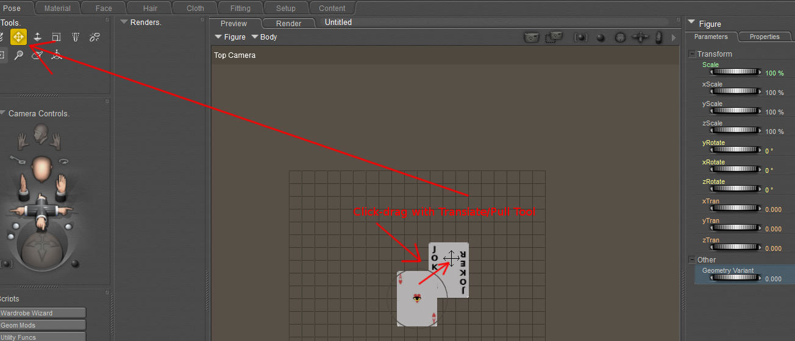Image resolution: width=795 pixels, height=341 pixels.
Task: Open the Content room tab
Action: click(x=332, y=9)
